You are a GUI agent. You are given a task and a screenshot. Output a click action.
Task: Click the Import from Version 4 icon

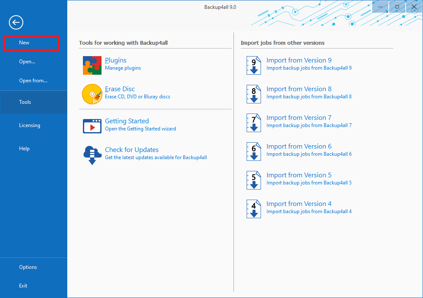(253, 209)
